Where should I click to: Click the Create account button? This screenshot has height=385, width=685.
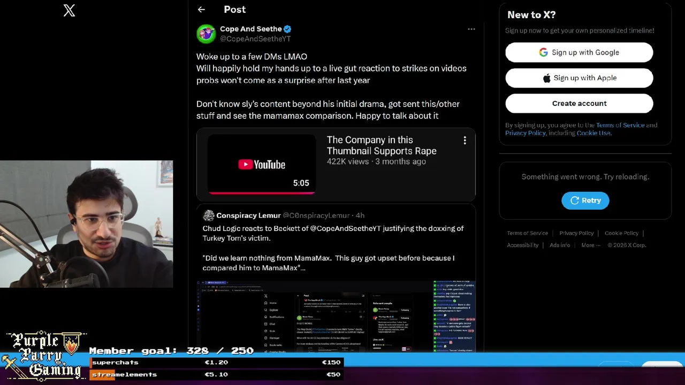579,103
